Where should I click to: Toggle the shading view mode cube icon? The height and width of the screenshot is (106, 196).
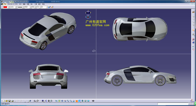pyautogui.click(x=79, y=101)
